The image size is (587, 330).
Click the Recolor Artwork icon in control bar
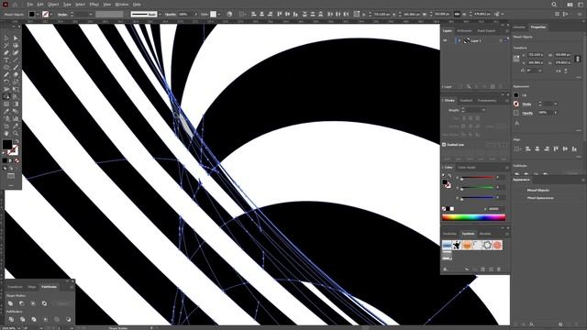coord(229,14)
